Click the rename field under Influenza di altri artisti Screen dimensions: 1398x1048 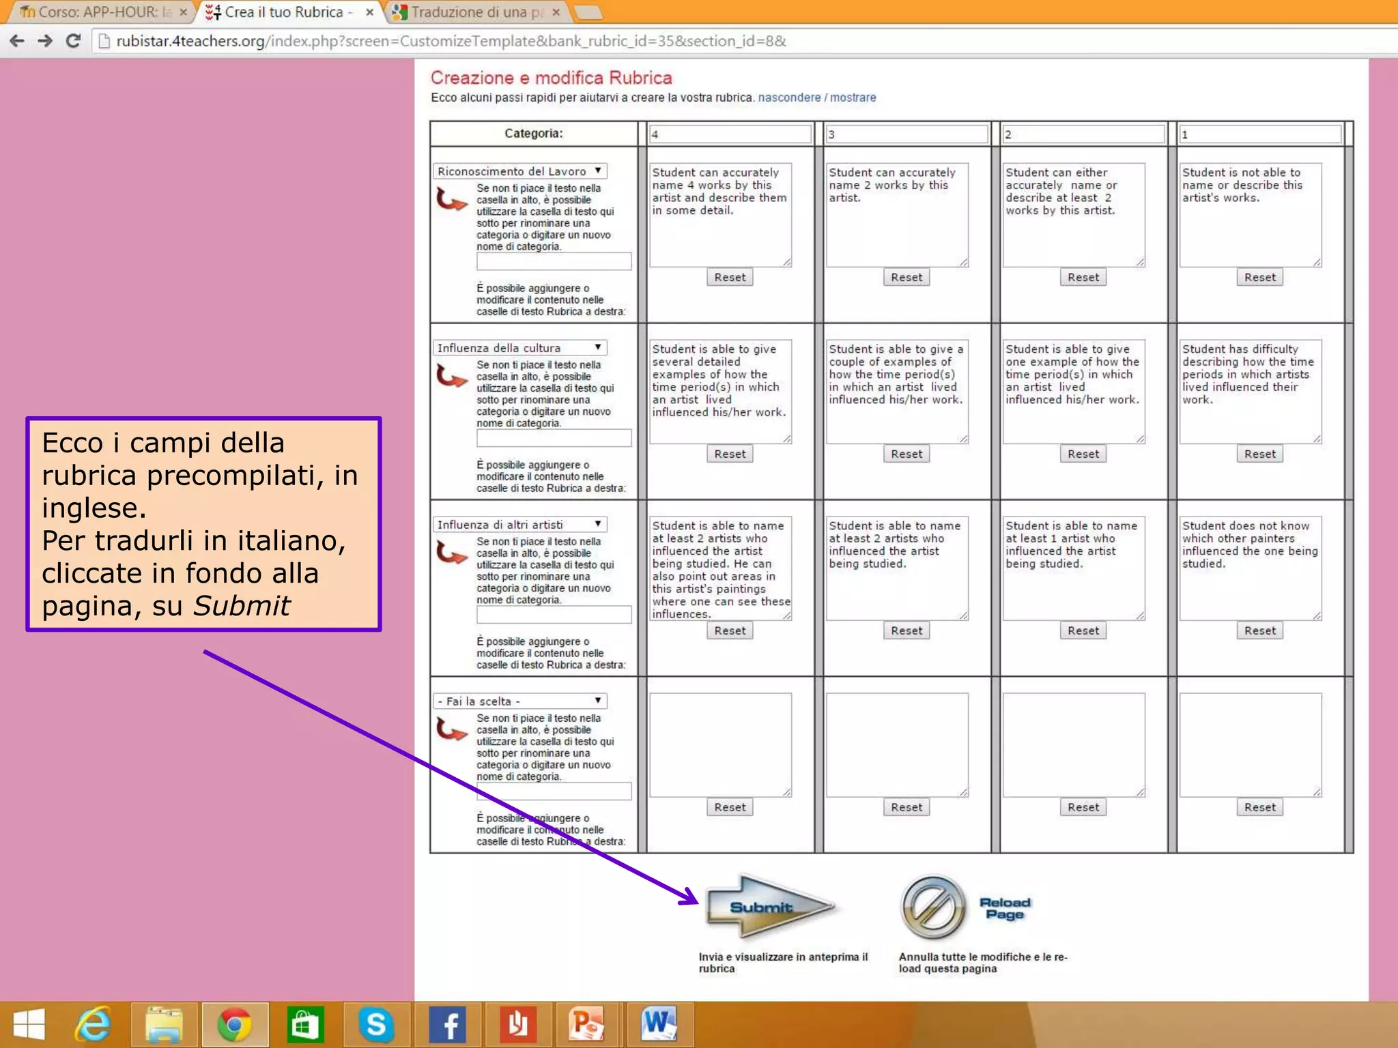click(x=554, y=615)
